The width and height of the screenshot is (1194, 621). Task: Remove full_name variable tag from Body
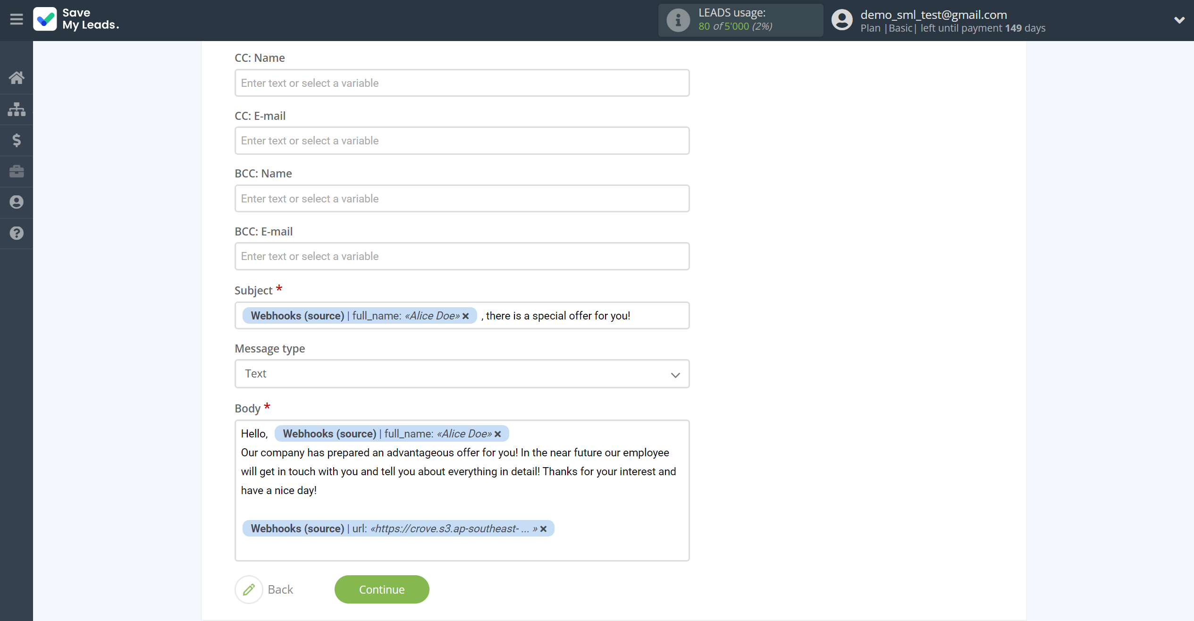click(498, 434)
